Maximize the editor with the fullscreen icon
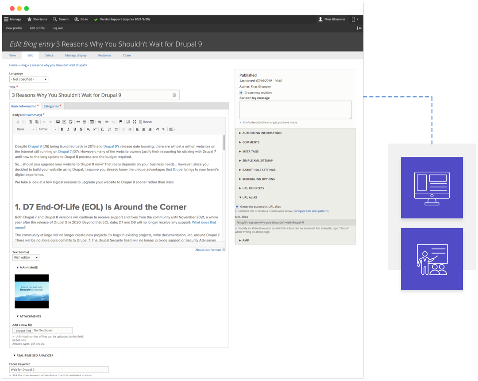The image size is (478, 381). [135, 122]
